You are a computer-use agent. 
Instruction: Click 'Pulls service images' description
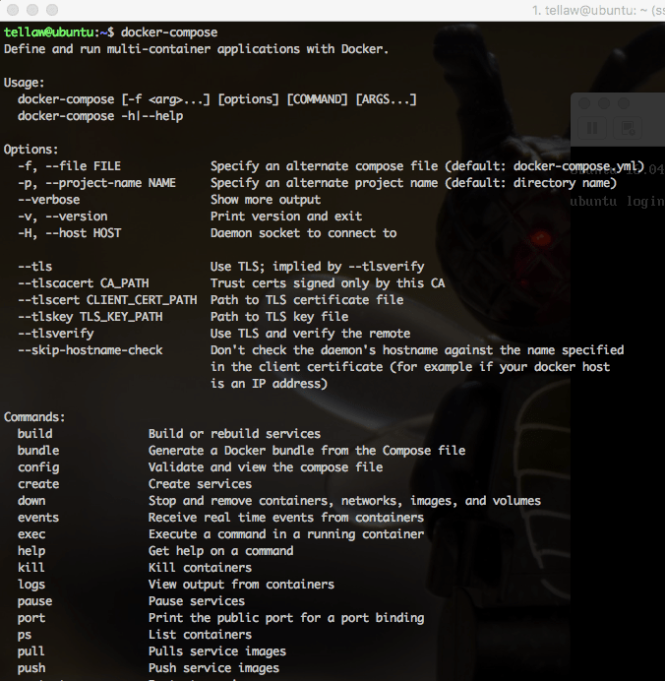(x=217, y=651)
